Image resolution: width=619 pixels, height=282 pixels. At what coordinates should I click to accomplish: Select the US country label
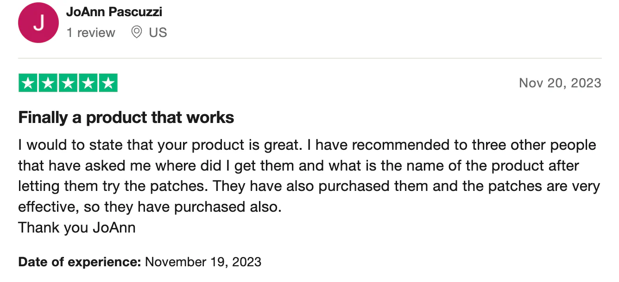(x=158, y=33)
